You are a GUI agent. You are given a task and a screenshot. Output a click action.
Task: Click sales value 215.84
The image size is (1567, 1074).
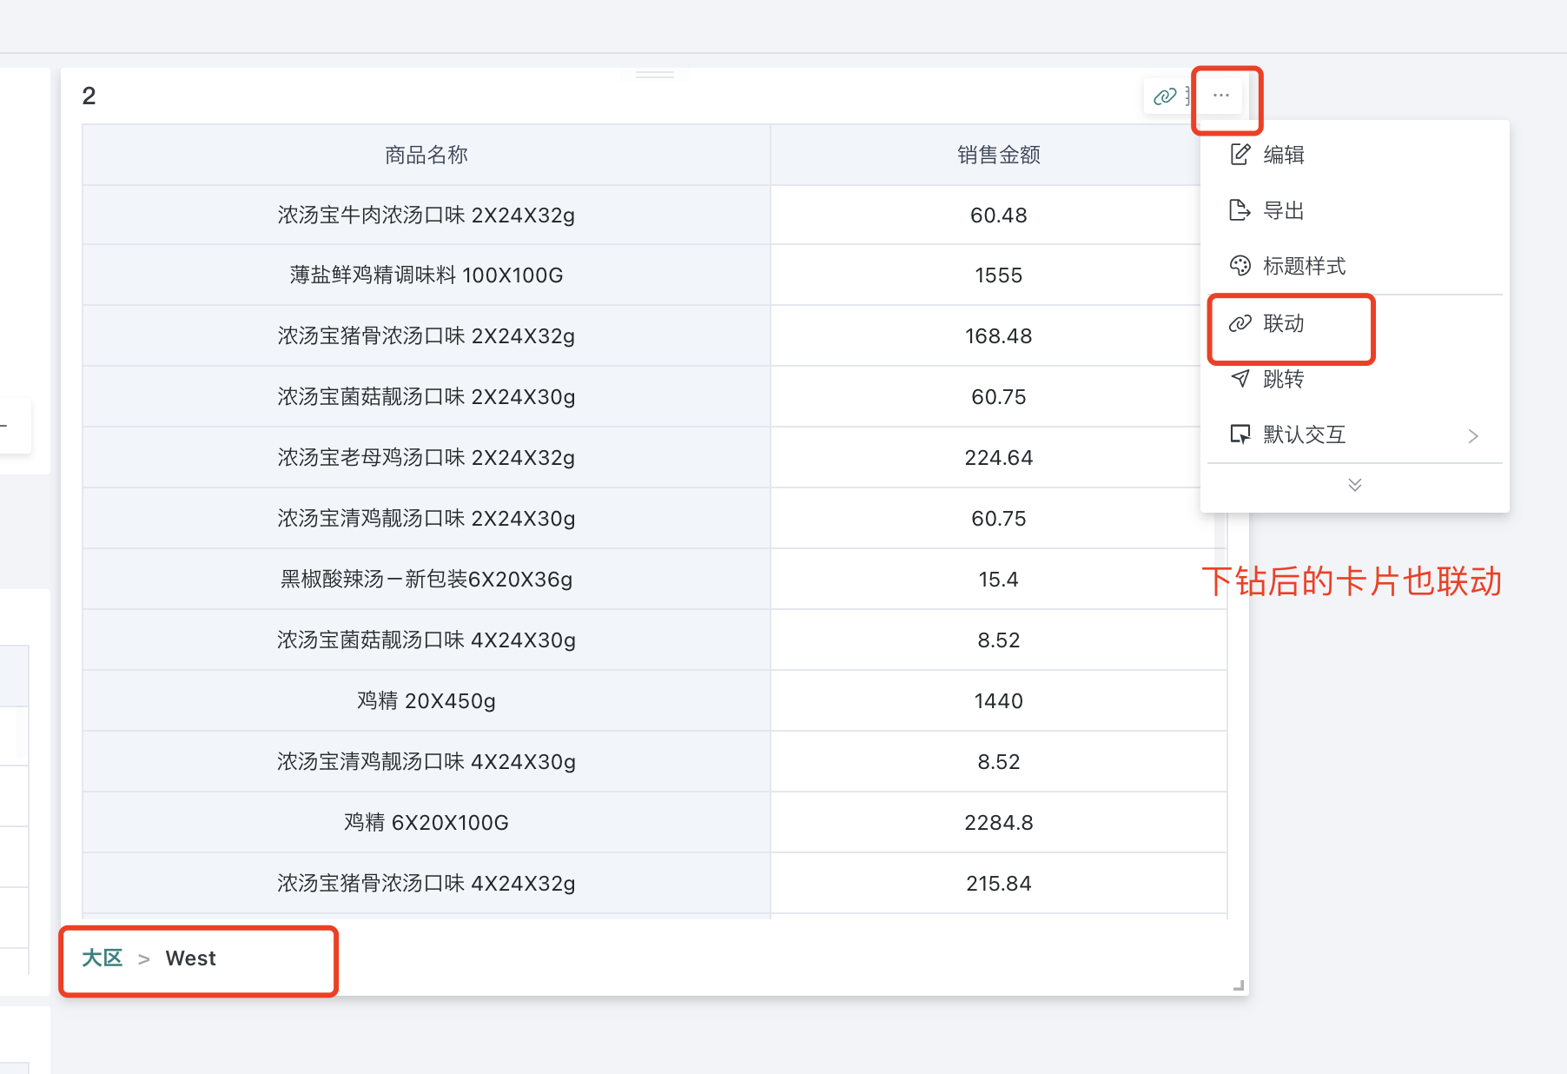(x=999, y=884)
